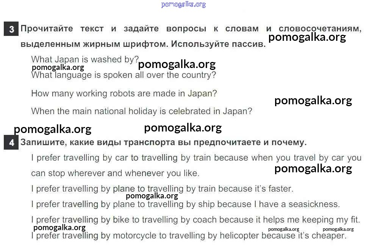Click the question about language spoken
366x246 pixels.
[124, 75]
